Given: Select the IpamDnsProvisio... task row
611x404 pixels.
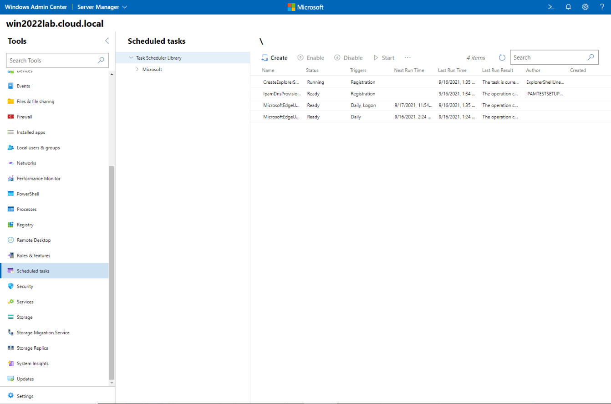Looking at the screenshot, I should (x=430, y=94).
